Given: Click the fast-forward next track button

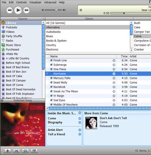Looking at the screenshot, I should pos(27,10).
